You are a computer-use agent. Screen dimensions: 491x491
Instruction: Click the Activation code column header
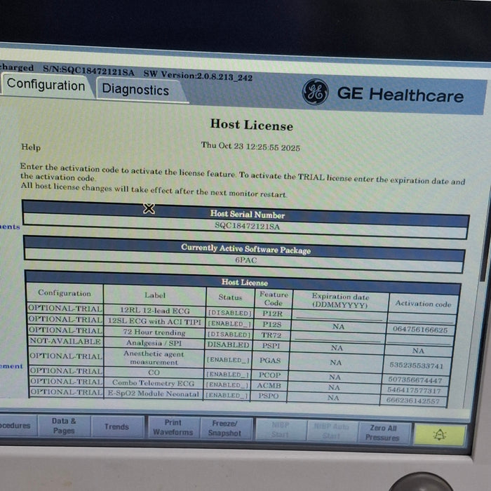[423, 304]
